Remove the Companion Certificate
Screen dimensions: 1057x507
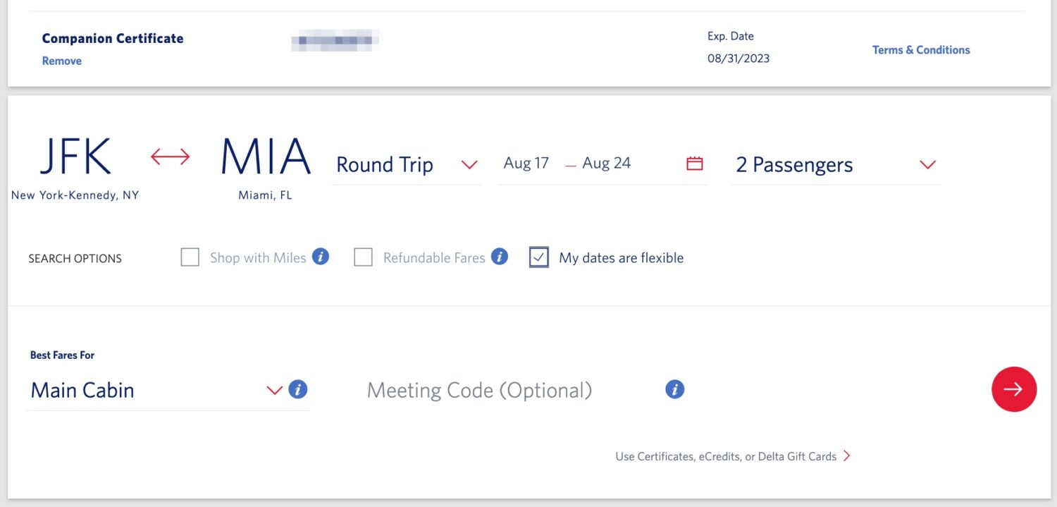(x=61, y=61)
